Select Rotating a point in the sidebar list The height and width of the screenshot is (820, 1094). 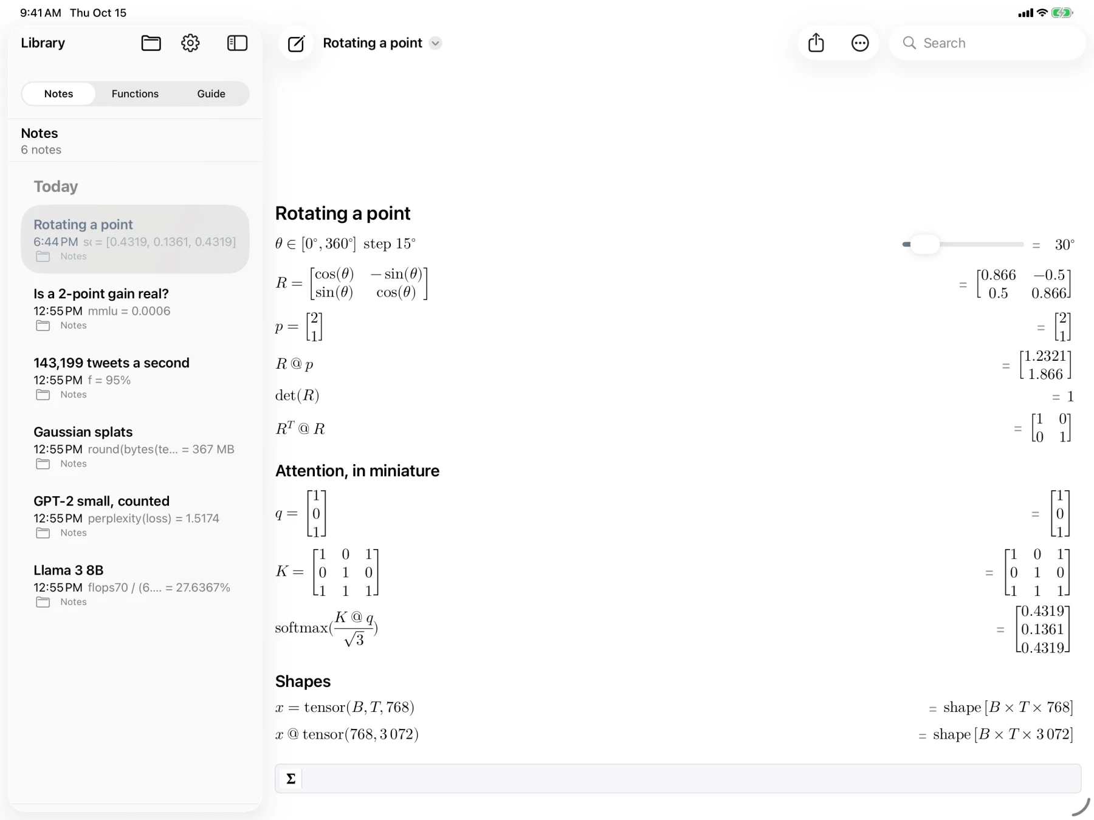click(x=135, y=239)
